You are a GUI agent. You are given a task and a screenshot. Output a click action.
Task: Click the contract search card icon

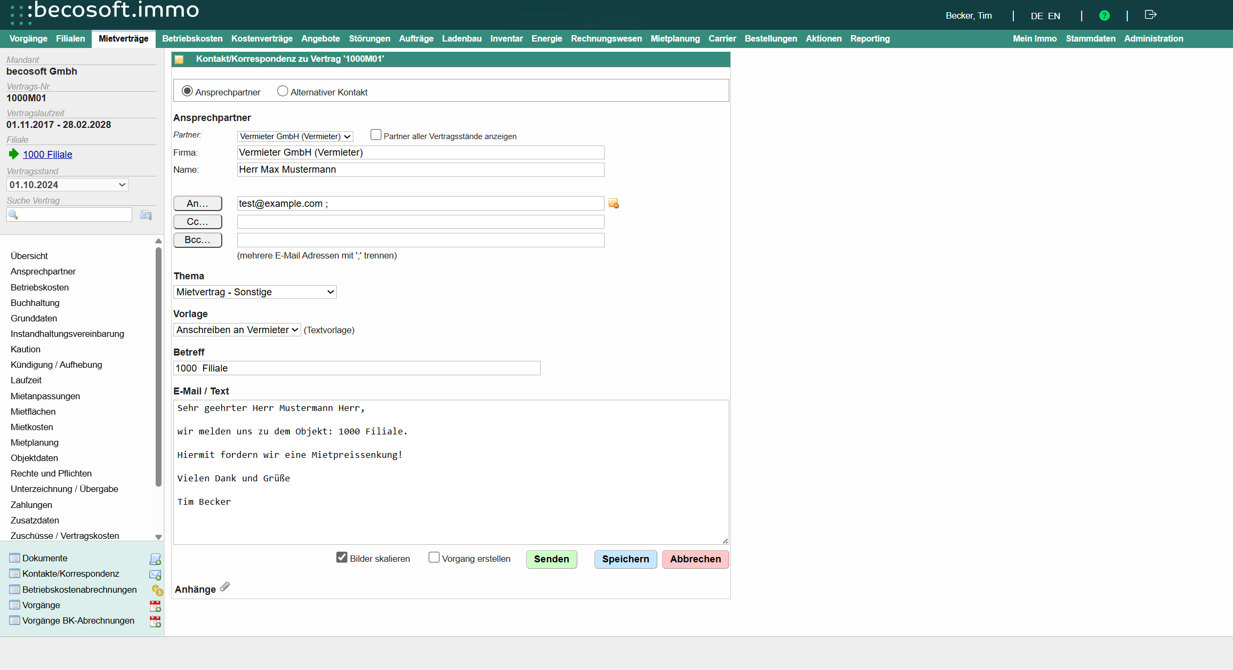tap(146, 215)
